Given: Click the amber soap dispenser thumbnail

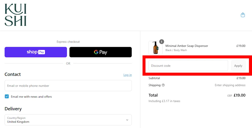Looking at the screenshot, I should [x=155, y=48].
